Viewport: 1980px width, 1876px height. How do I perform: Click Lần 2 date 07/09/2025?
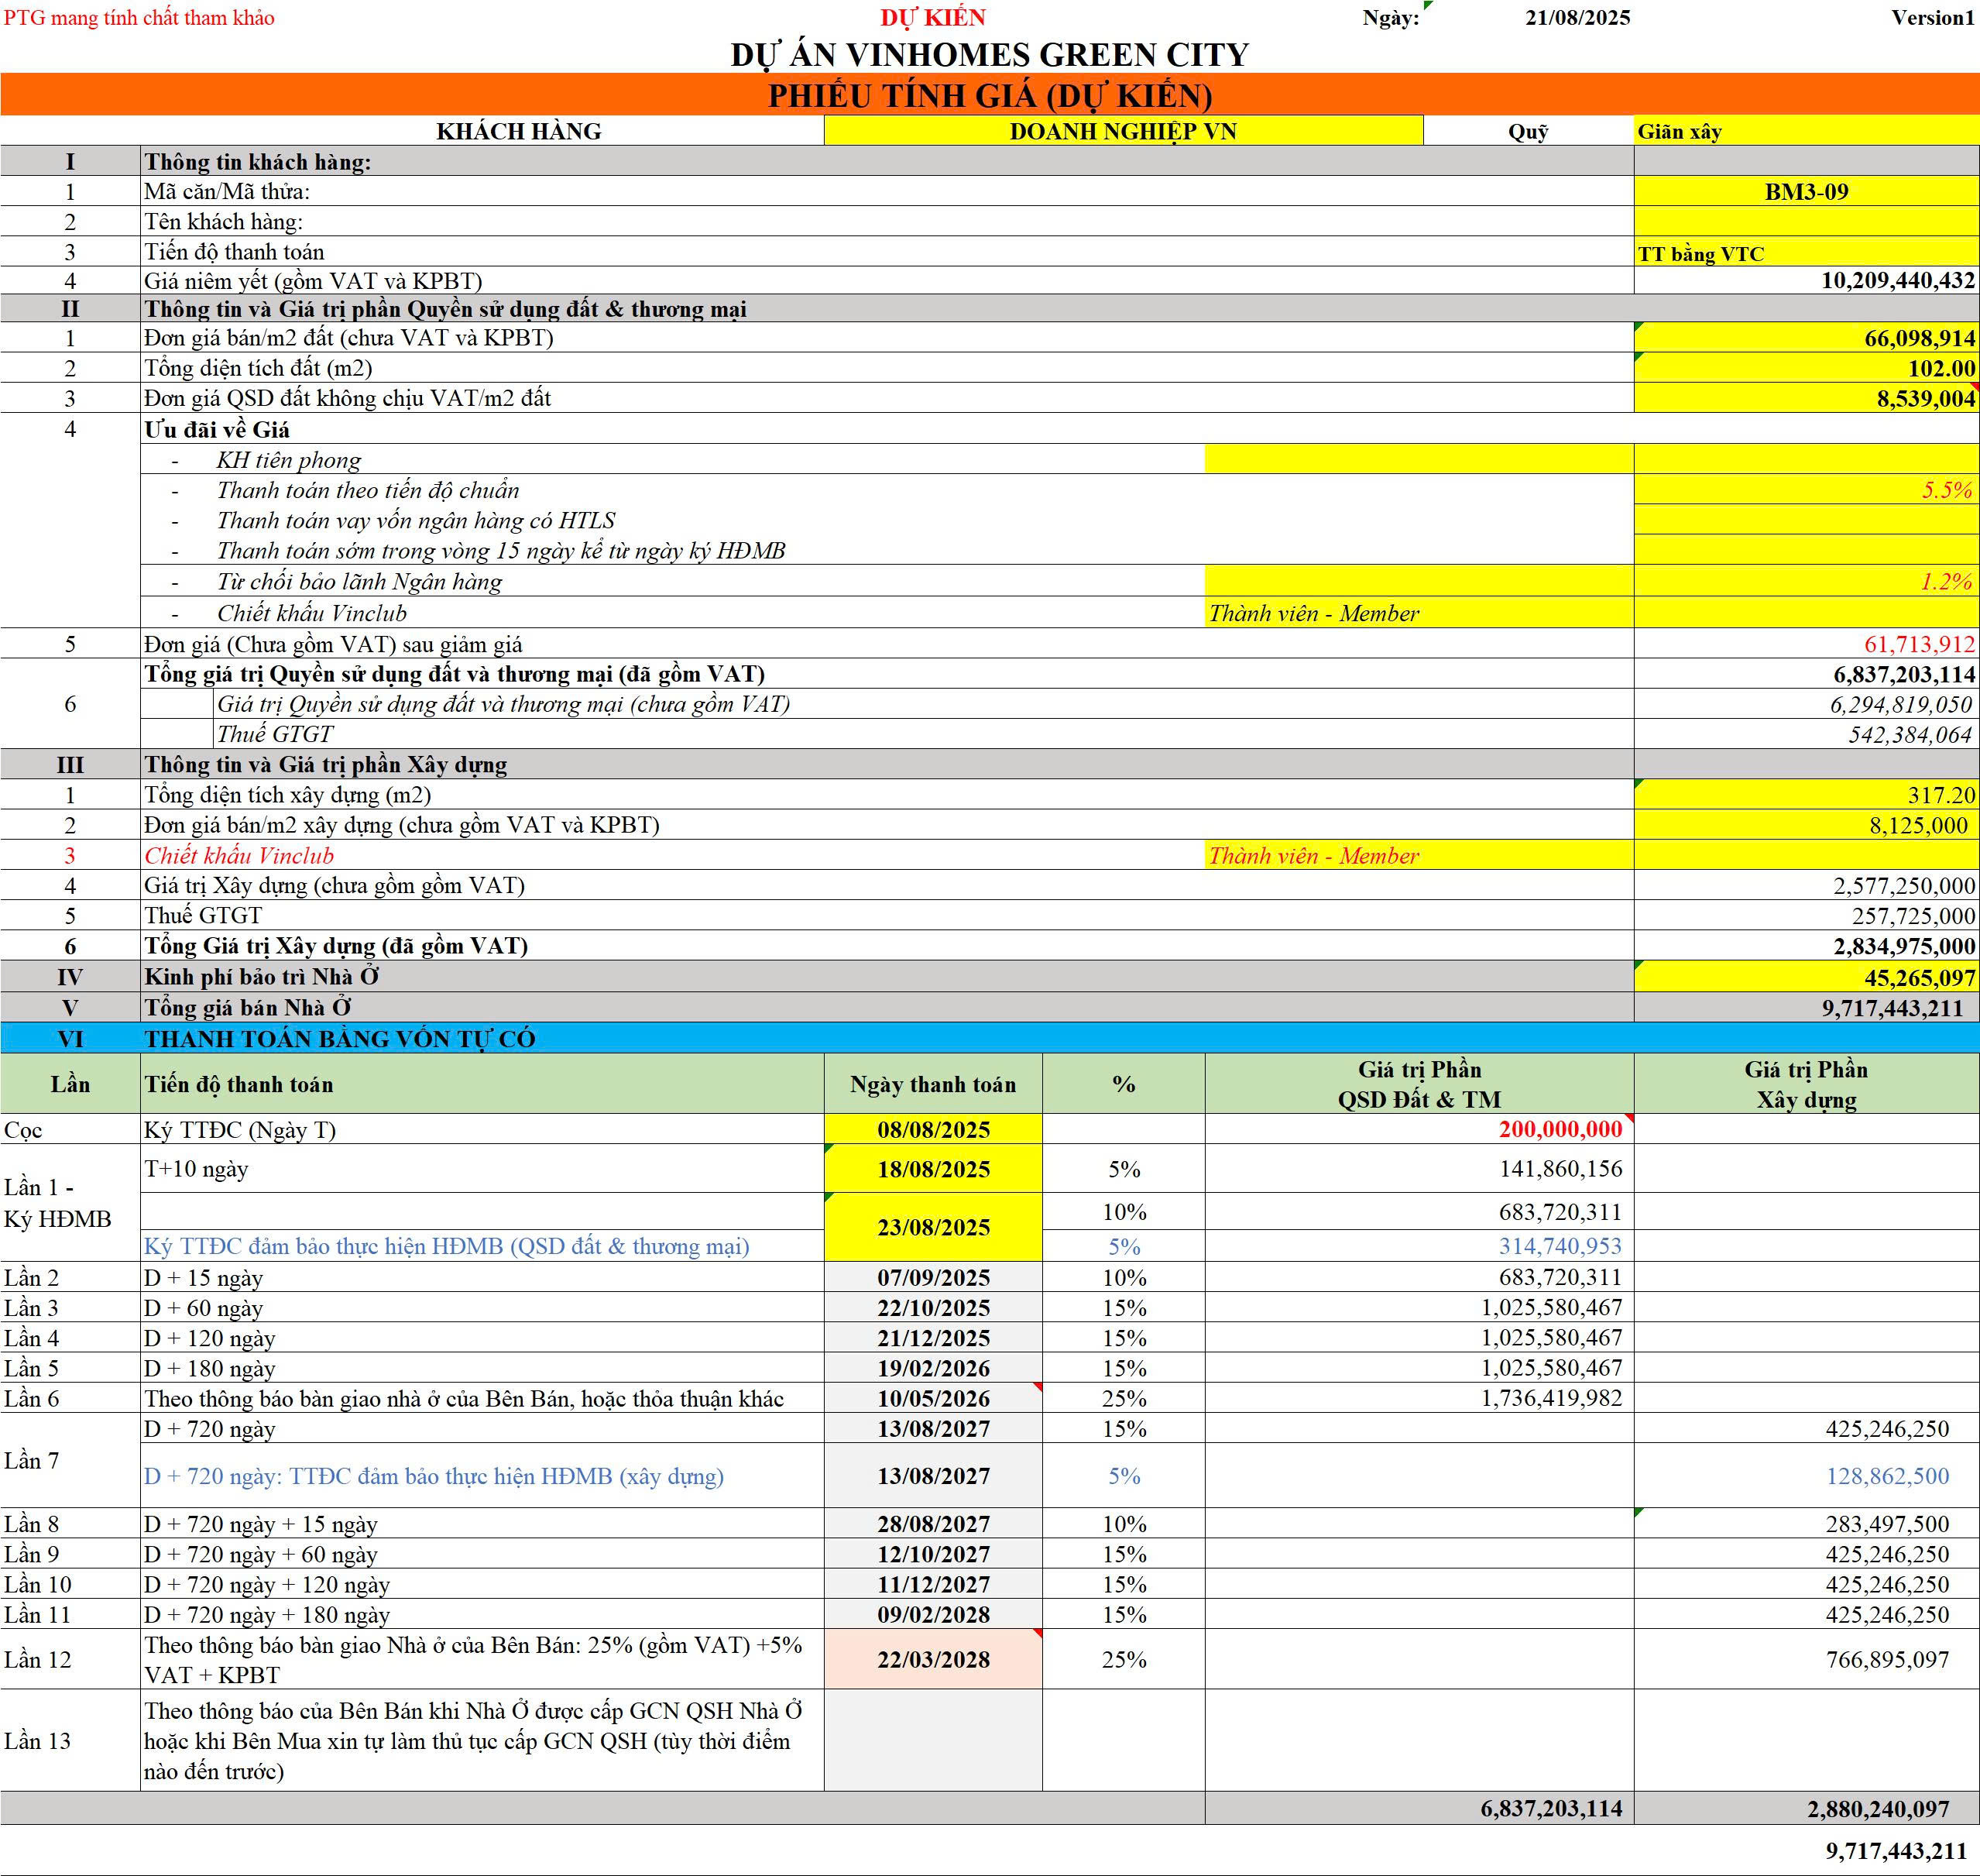point(934,1277)
